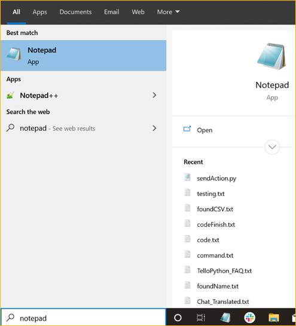
Task: Click the large Notepad icon in preview pane
Action: pos(271,57)
